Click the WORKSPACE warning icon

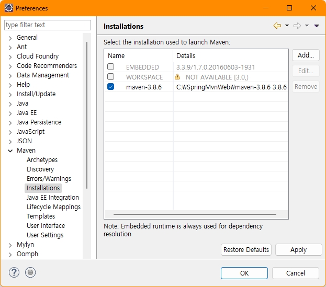coord(177,77)
